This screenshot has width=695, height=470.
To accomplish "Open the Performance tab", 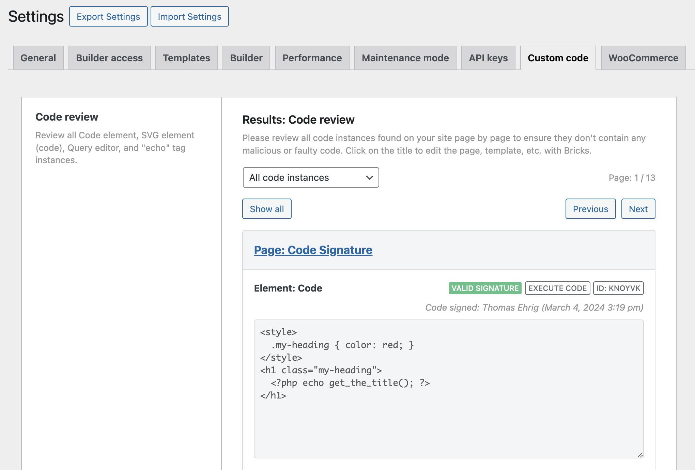I will tap(312, 58).
